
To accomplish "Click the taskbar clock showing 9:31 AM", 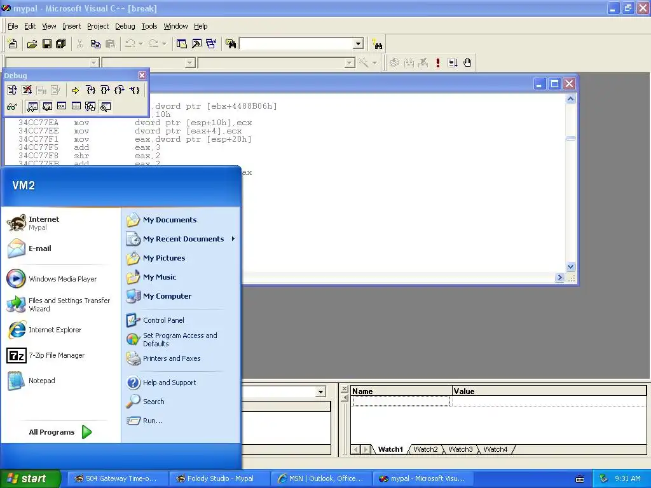I will point(627,478).
